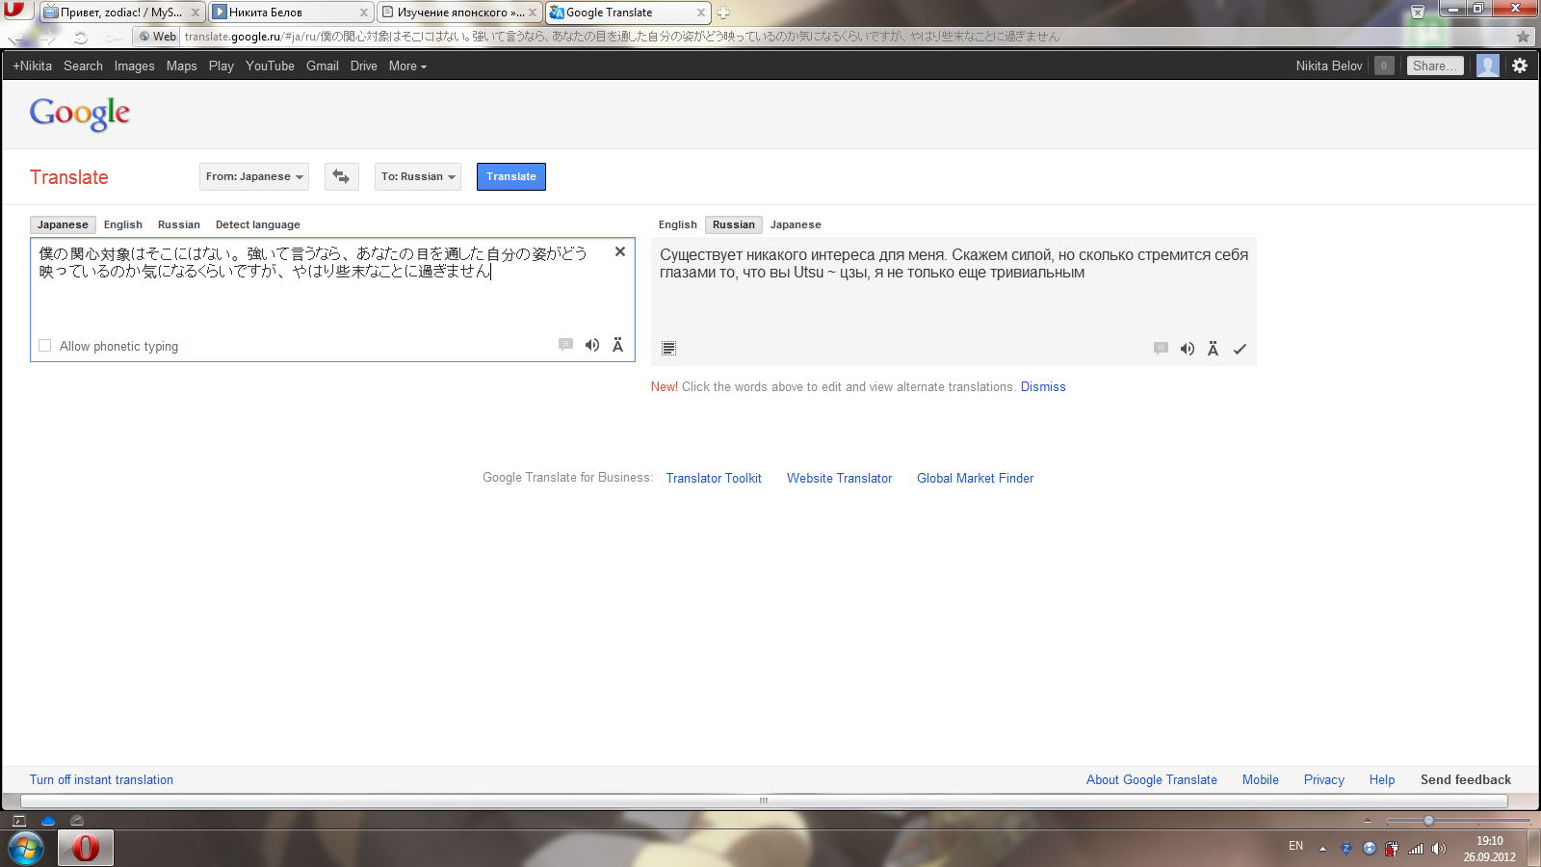Dismiss the New feature tip

coord(1043,386)
